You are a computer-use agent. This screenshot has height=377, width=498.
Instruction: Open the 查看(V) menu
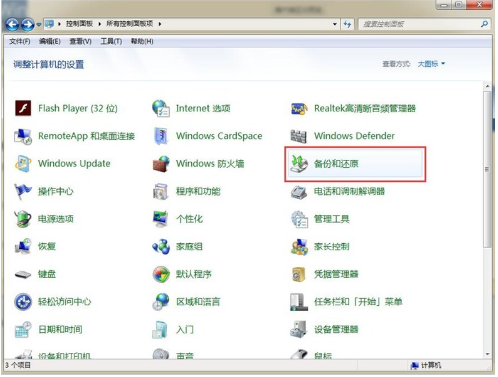(x=81, y=41)
